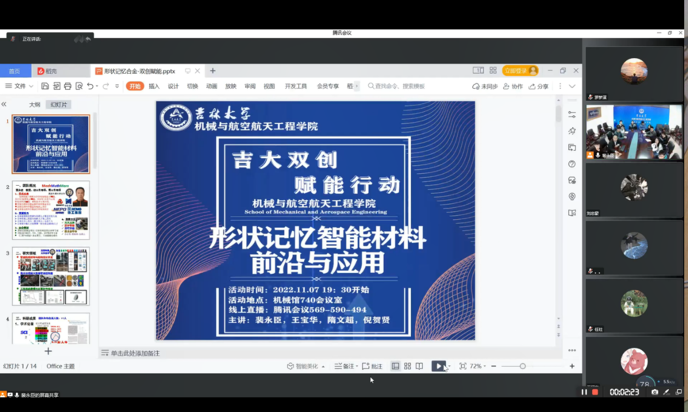This screenshot has width=688, height=412.
Task: Collapse the ribbon with chevron arrow
Action: click(572, 86)
